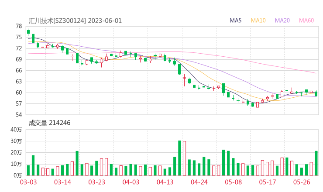Click the 03-23 date axis label
This screenshot has height=192, width=323.
[x=96, y=182]
